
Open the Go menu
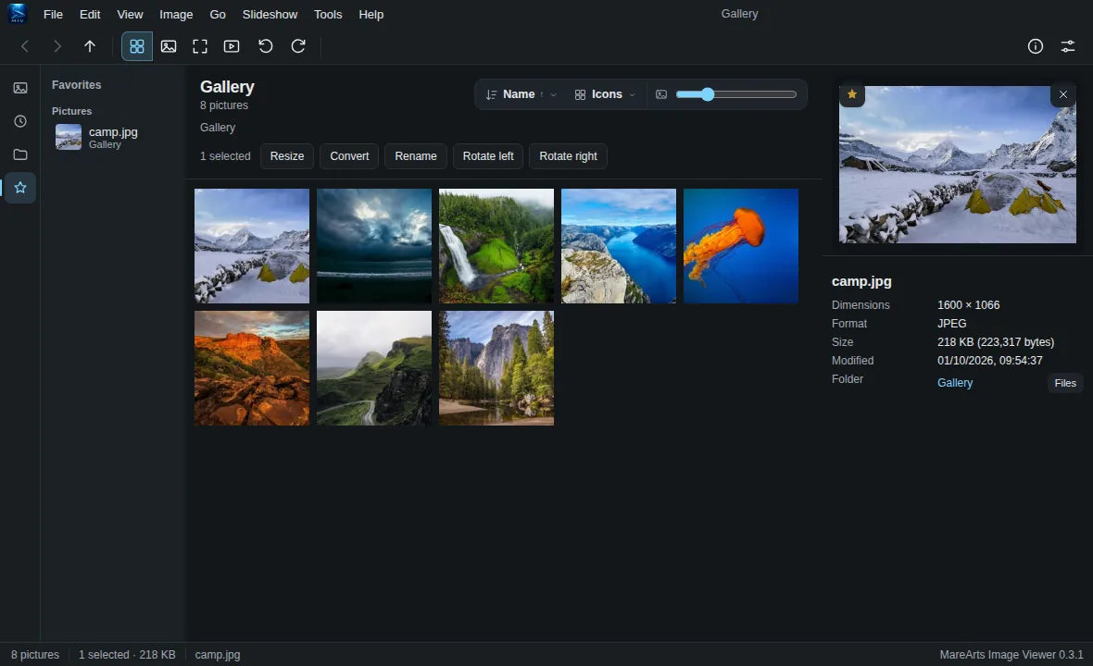tap(218, 15)
